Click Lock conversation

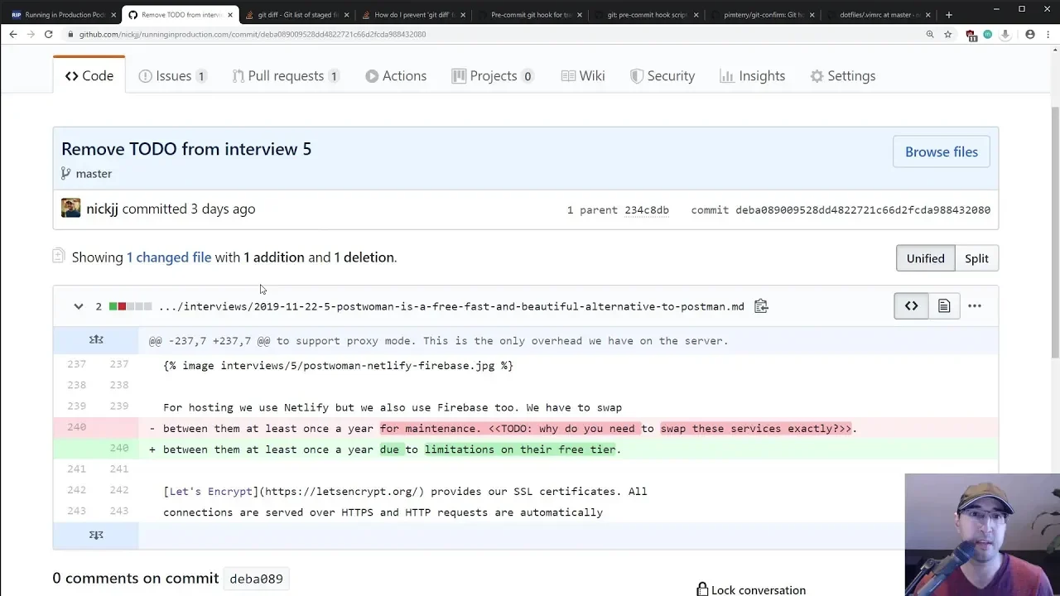751,589
